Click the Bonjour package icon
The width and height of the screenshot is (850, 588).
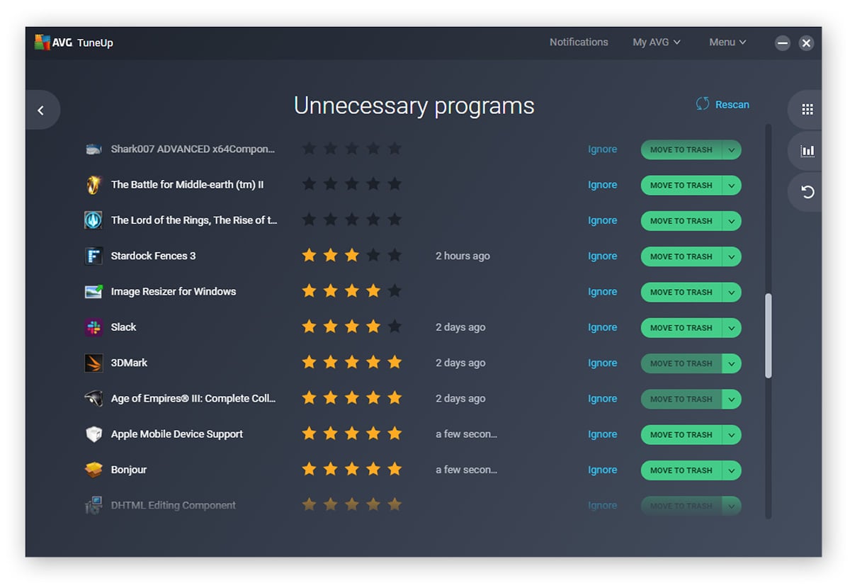[x=93, y=470]
